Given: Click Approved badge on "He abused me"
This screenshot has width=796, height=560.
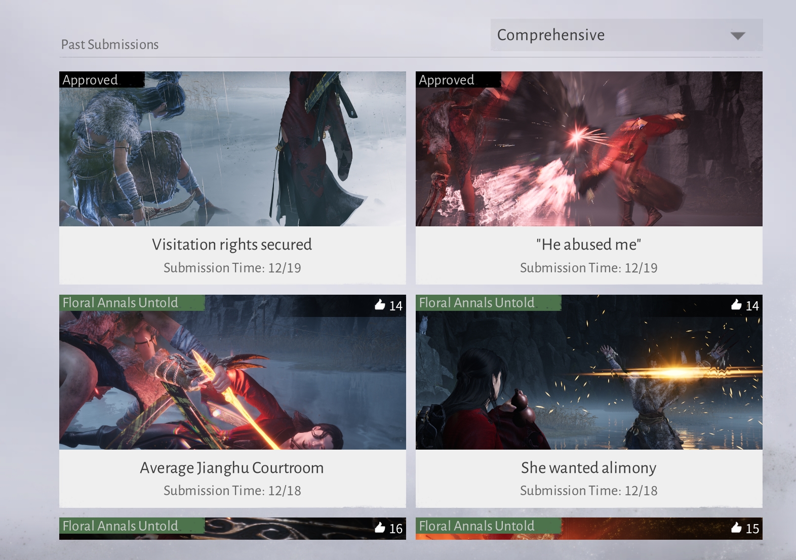Looking at the screenshot, I should click(458, 79).
